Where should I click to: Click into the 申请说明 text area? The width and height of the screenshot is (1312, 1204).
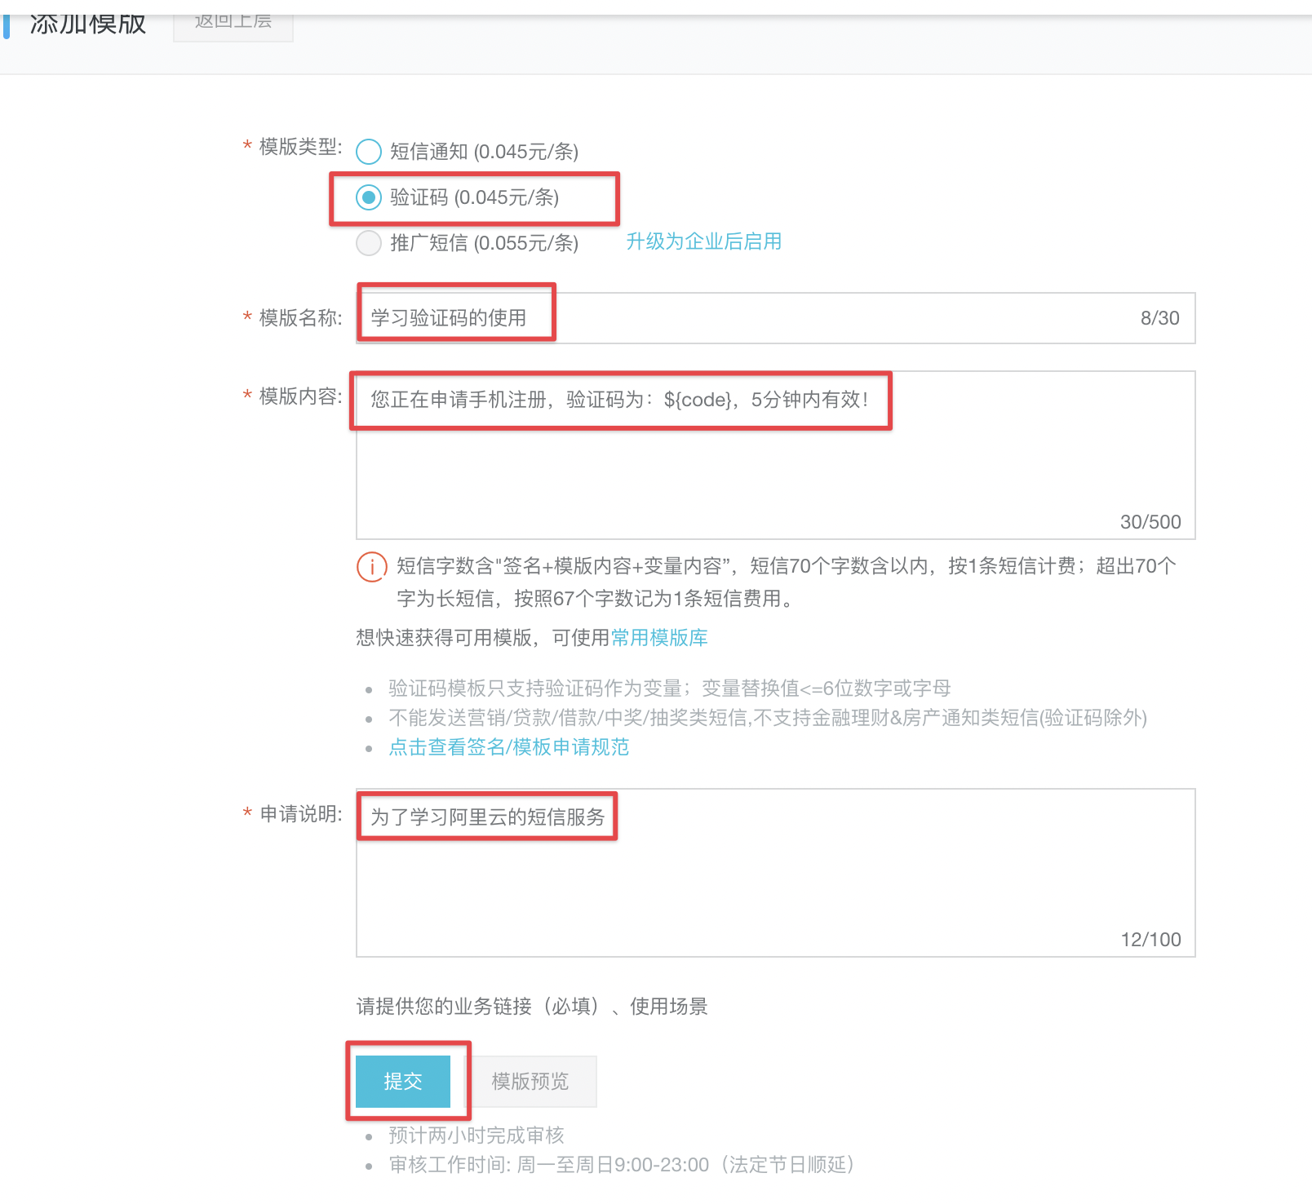[775, 873]
